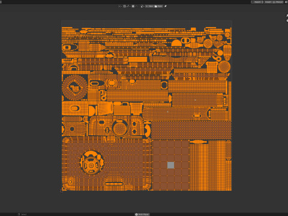Image resolution: width=288 pixels, height=216 pixels.
Task: Select the grey square UV face
Action: tap(170, 165)
